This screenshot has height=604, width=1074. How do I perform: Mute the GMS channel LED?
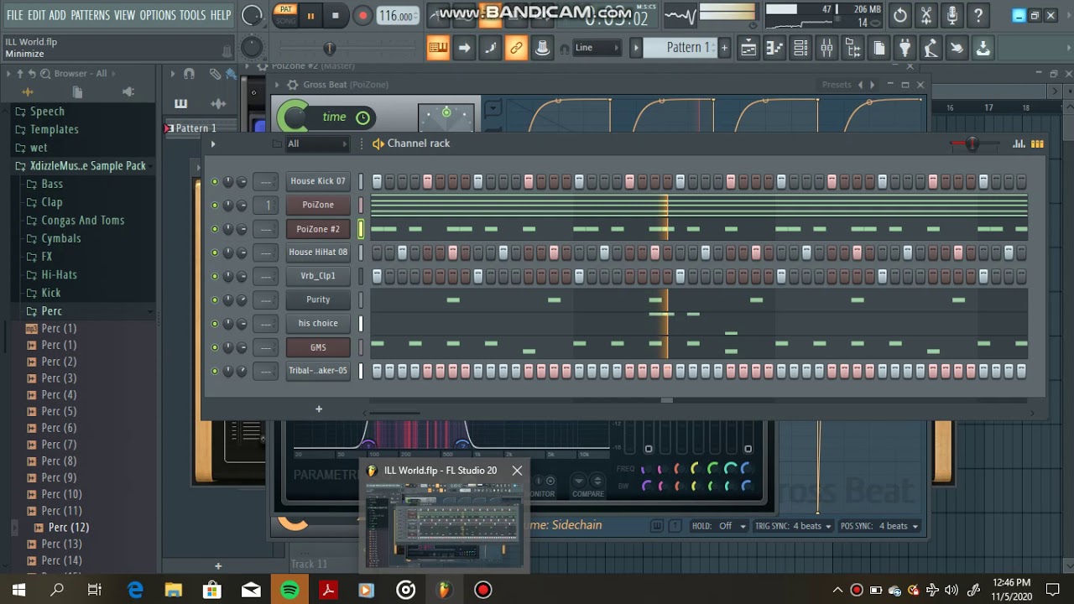tap(215, 347)
